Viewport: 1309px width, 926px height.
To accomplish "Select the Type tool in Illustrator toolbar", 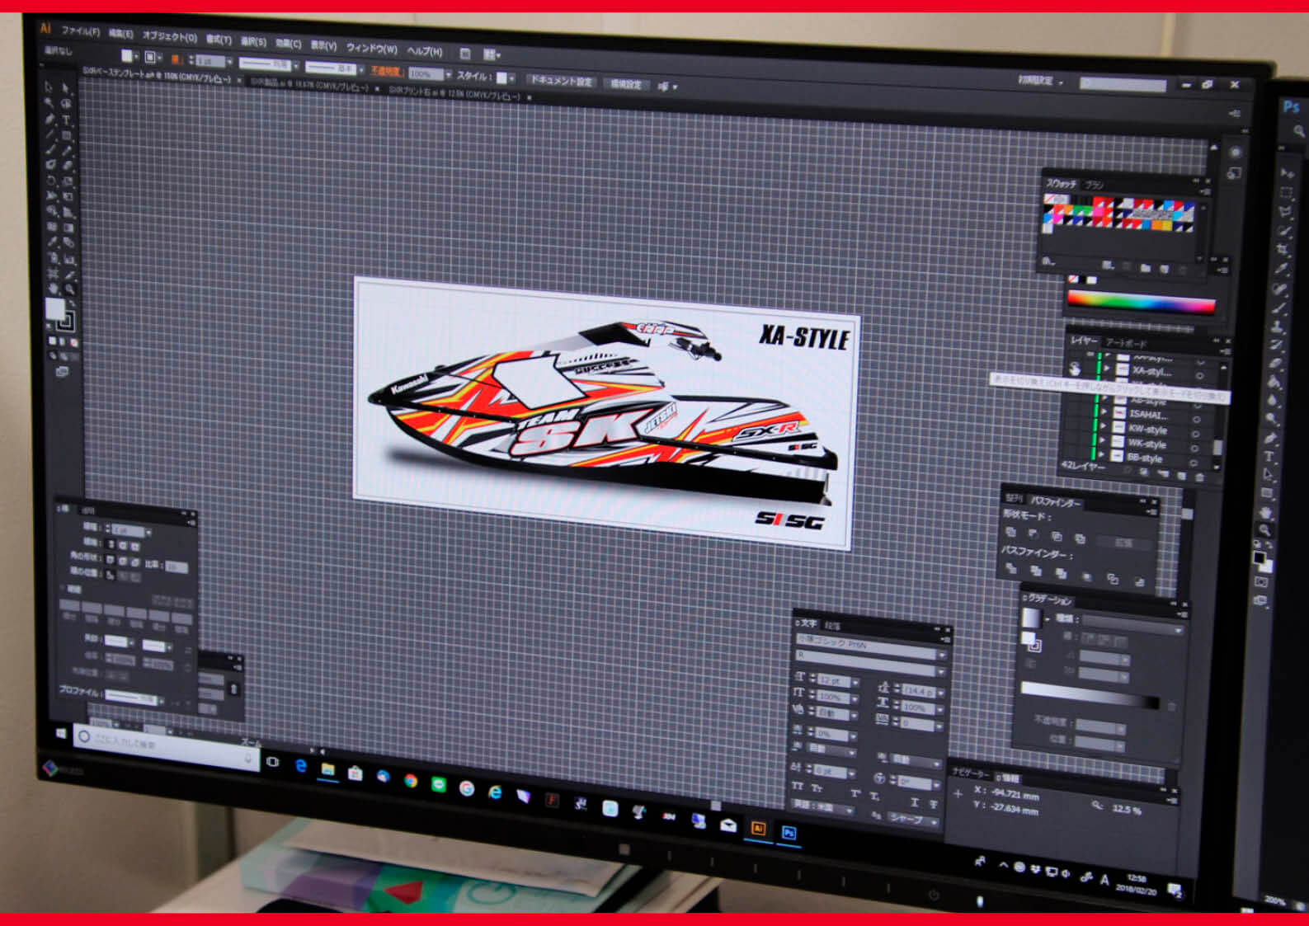I will coord(67,120).
